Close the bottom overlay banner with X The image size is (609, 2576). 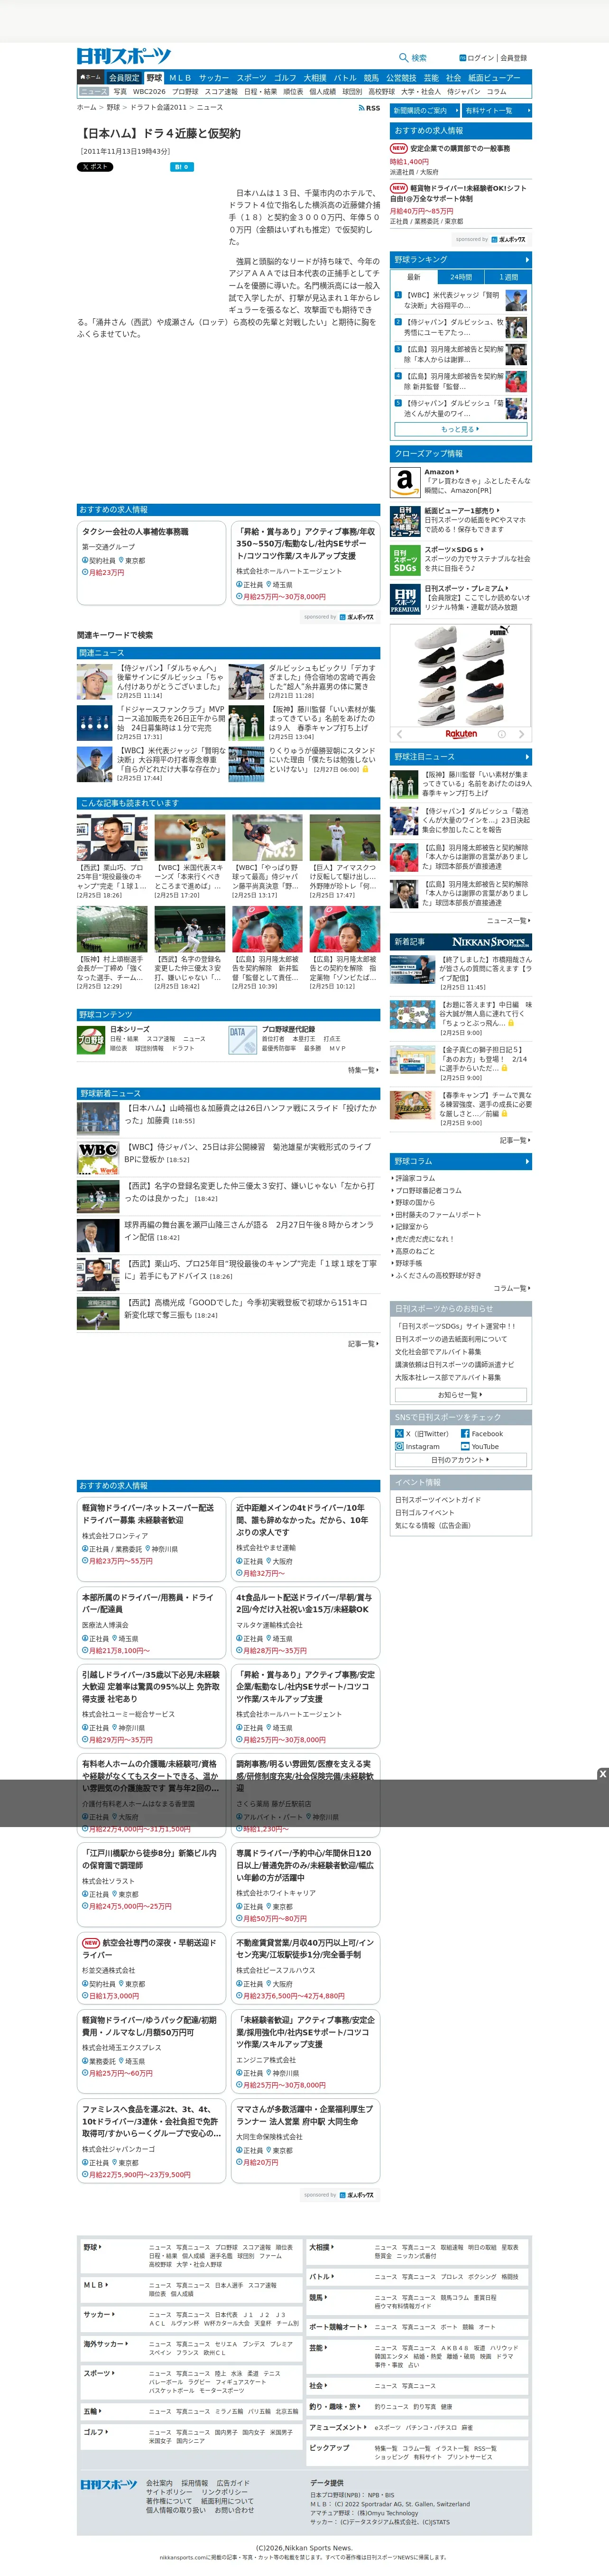tap(602, 1773)
